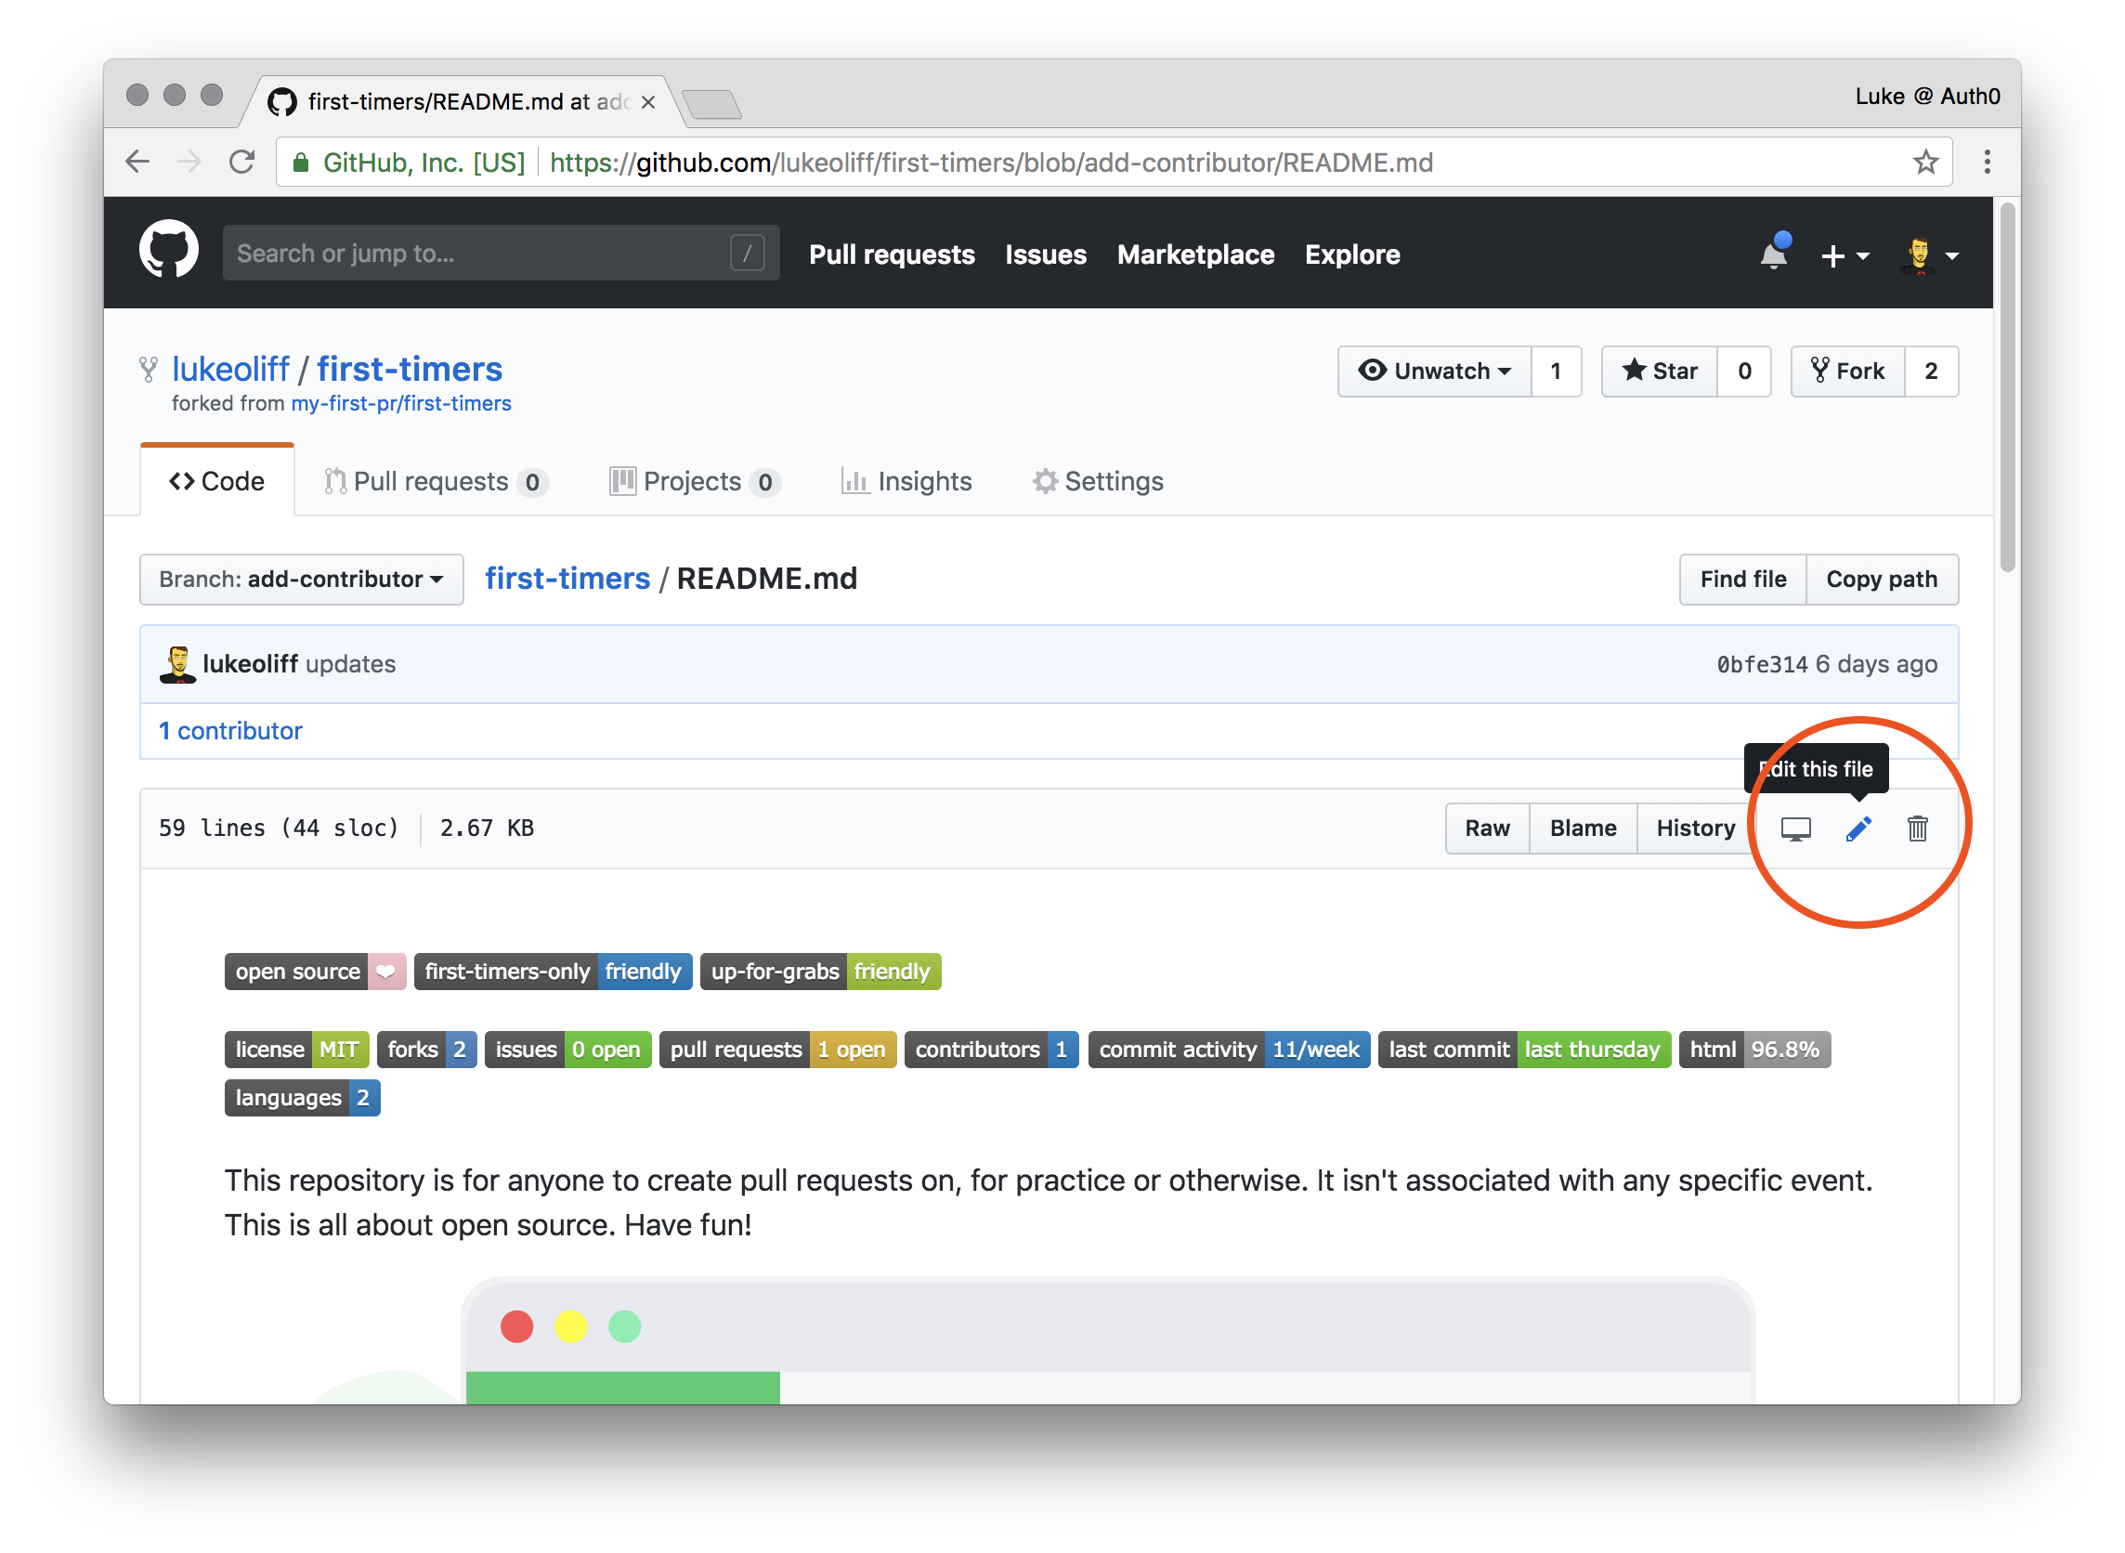Click the GitHub Octocat logo
Image resolution: width=2125 pixels, height=1553 pixels.
(169, 250)
